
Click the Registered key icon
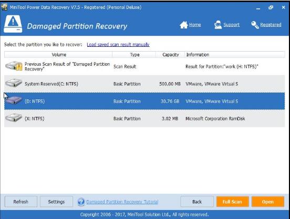click(255, 25)
